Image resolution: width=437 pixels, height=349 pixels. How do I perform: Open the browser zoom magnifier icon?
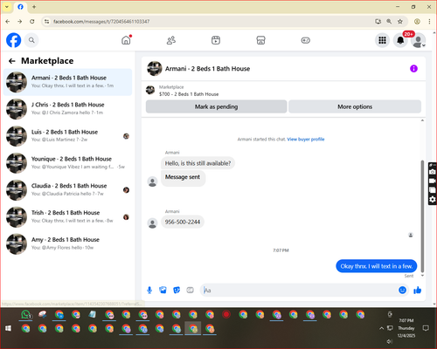[389, 22]
